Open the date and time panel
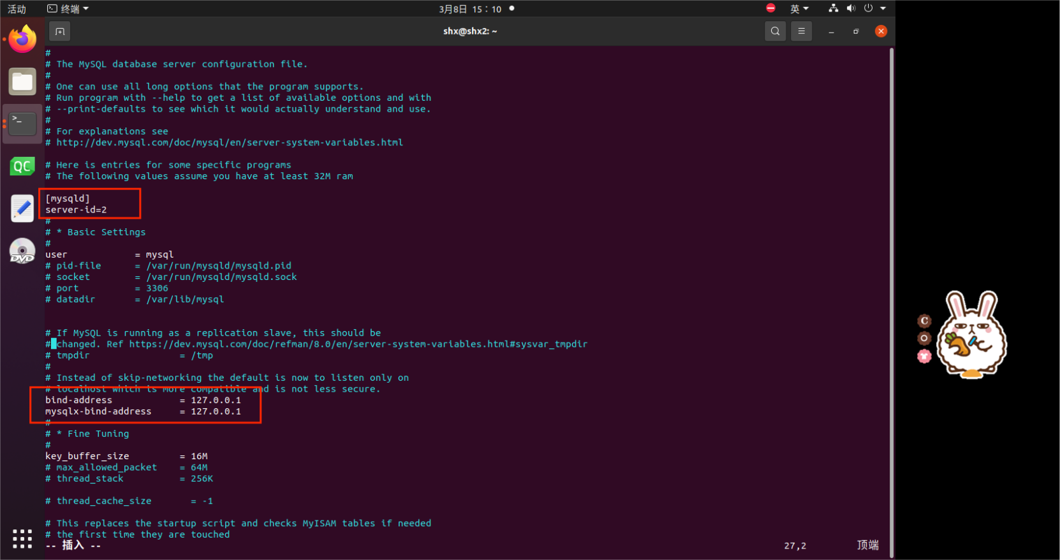The width and height of the screenshot is (1060, 560). (470, 9)
